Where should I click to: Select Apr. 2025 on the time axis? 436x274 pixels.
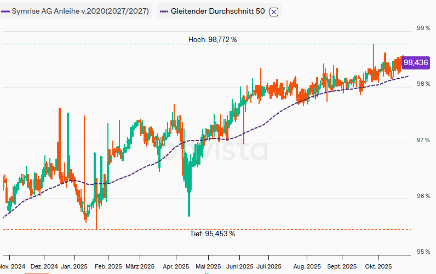pyautogui.click(x=175, y=266)
